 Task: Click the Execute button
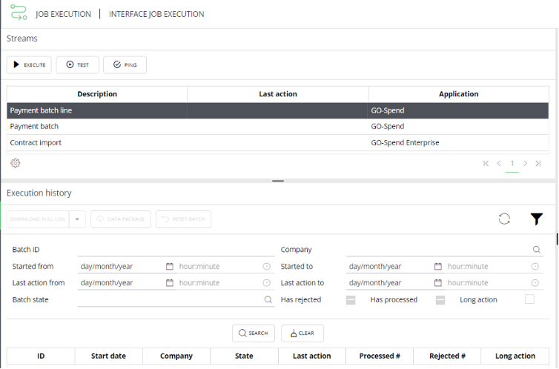(29, 65)
